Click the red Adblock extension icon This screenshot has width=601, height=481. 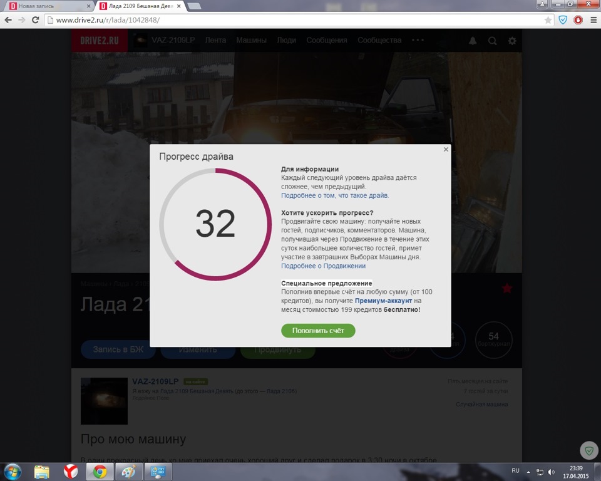[x=578, y=20]
